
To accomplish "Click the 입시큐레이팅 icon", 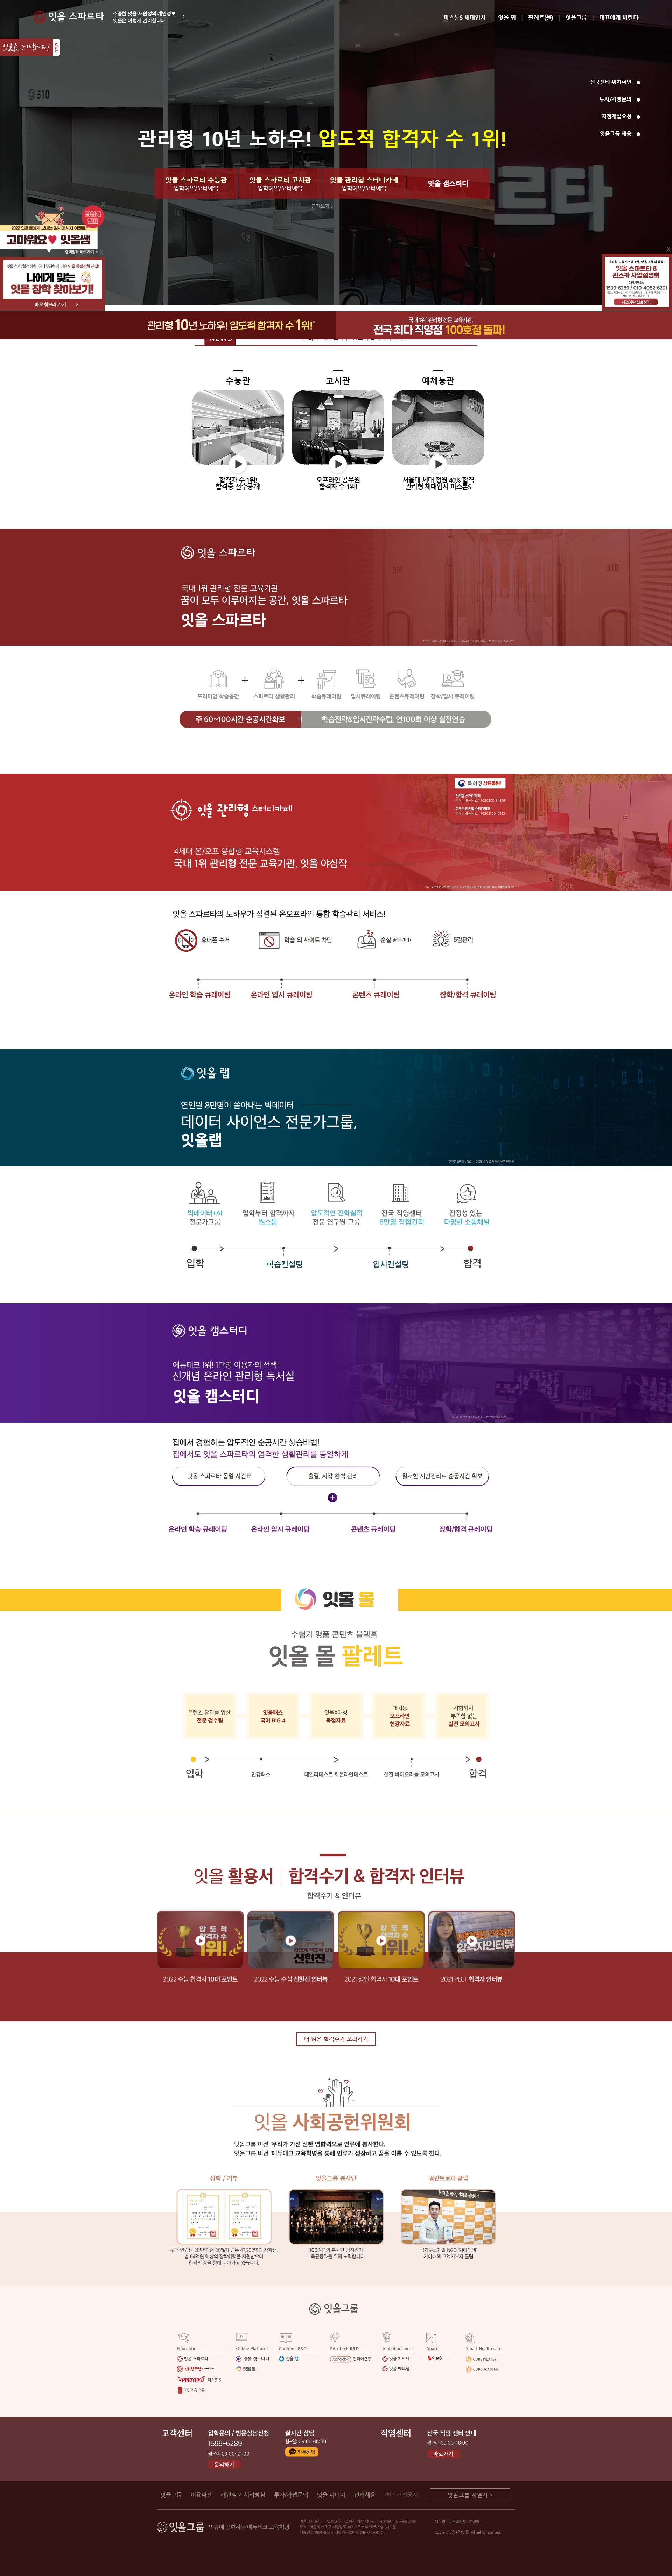I will coord(365,679).
